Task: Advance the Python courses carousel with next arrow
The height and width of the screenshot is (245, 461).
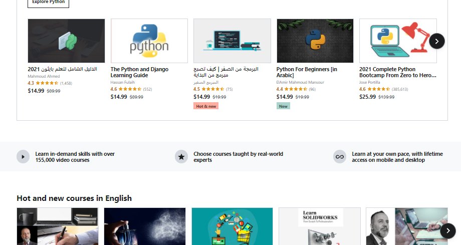Action: tap(436, 41)
